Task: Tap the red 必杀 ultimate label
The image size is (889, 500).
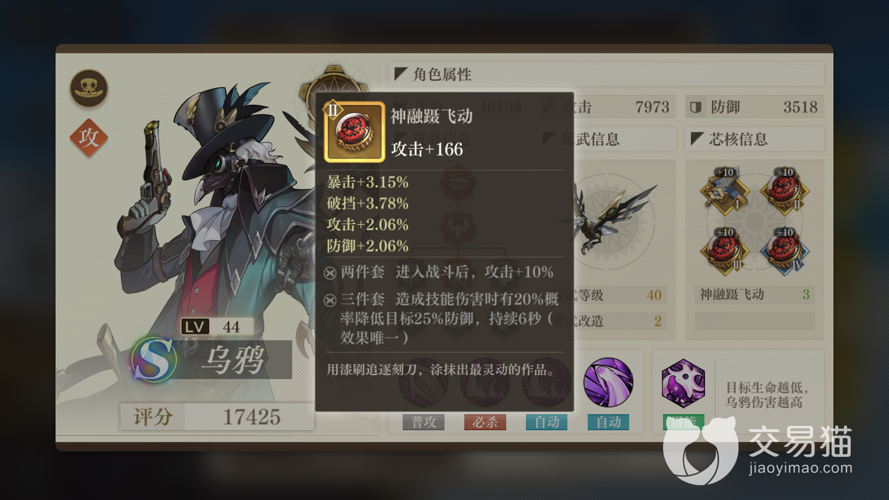Action: click(x=485, y=422)
